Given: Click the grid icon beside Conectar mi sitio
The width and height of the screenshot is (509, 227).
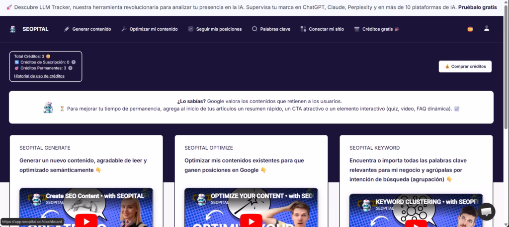Looking at the screenshot, I should (303, 29).
